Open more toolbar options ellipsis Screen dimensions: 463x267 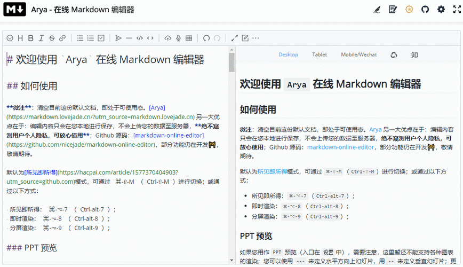pos(256,38)
